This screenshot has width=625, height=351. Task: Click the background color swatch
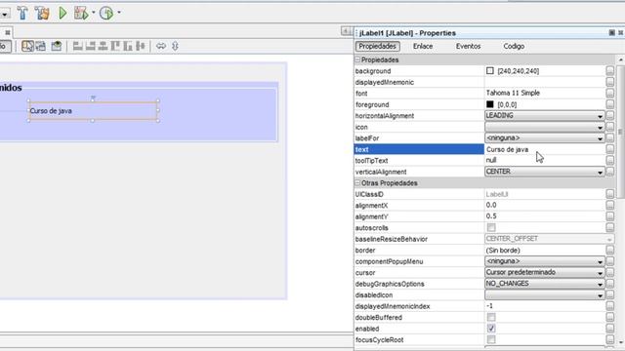coord(490,71)
